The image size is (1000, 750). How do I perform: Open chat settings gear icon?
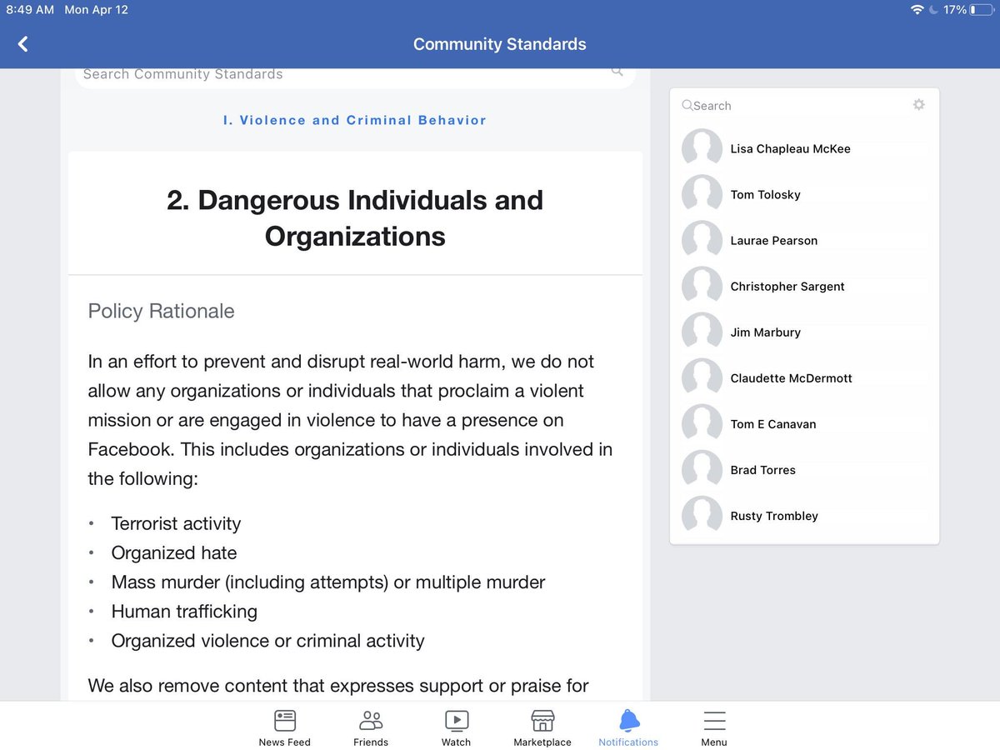(918, 105)
